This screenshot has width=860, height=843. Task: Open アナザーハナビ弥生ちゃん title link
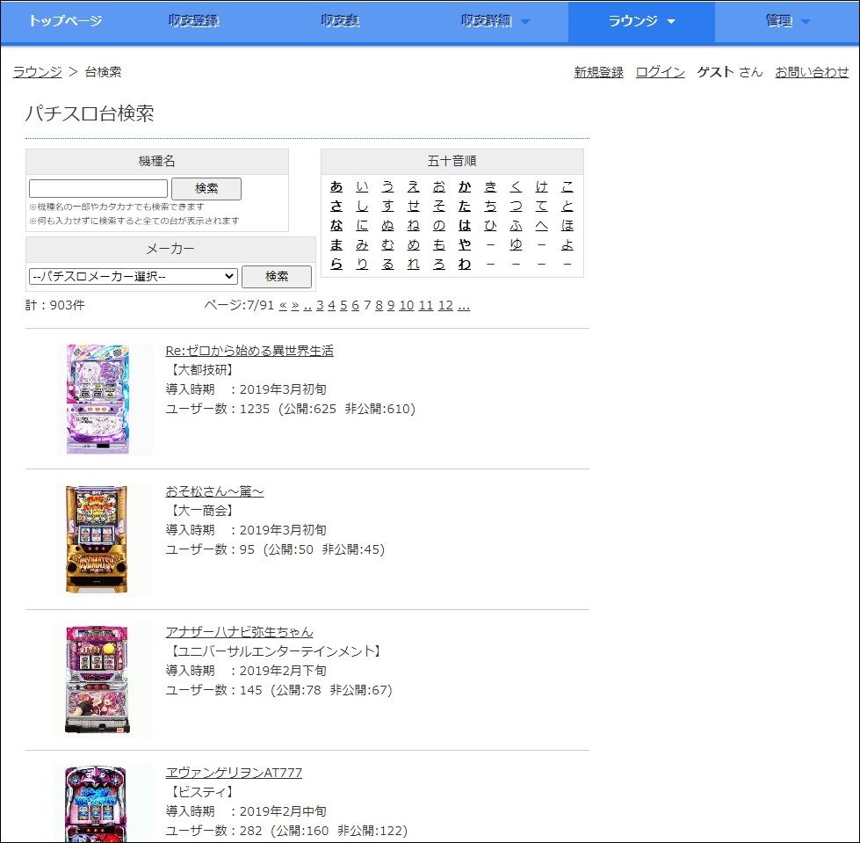[239, 632]
